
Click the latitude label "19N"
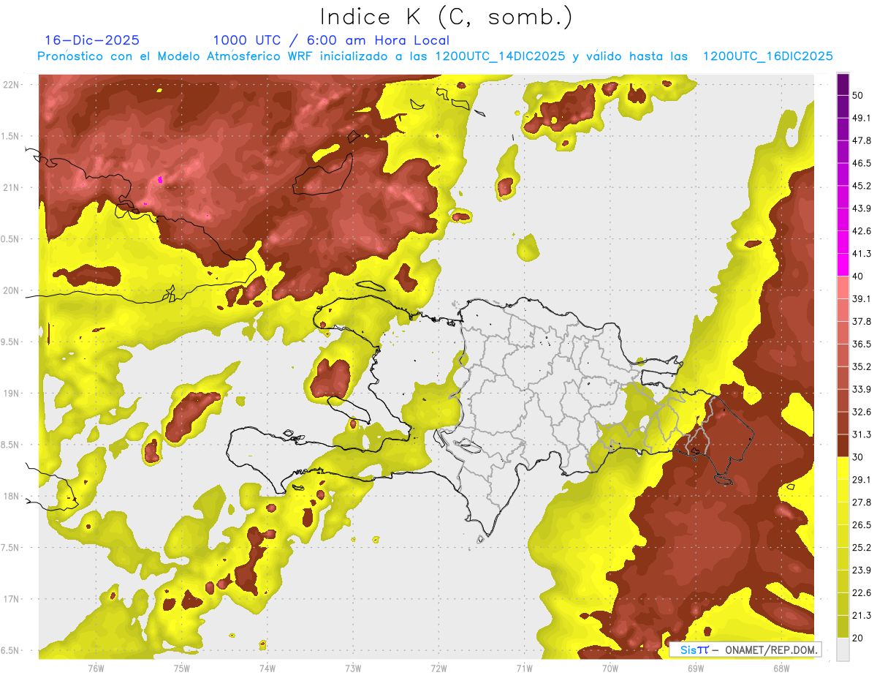pyautogui.click(x=12, y=393)
